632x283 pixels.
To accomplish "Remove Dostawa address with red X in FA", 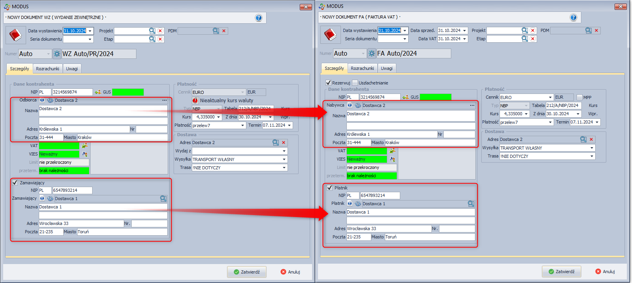I will click(591, 139).
